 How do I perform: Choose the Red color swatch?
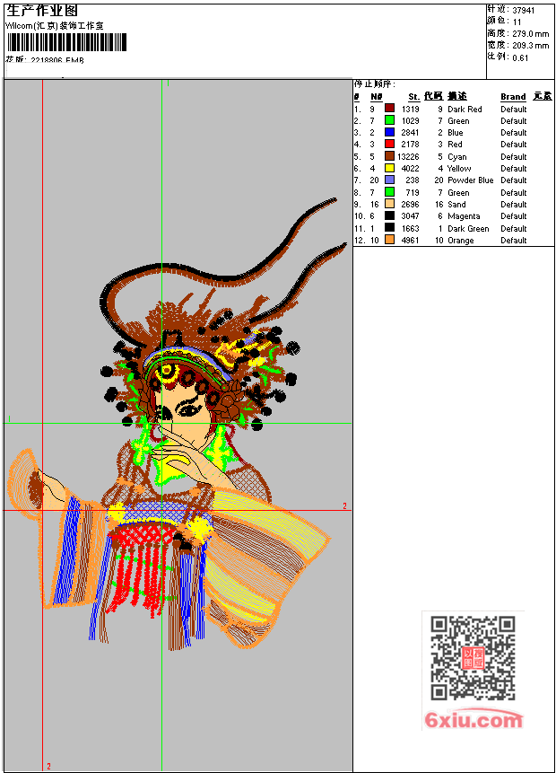pos(389,144)
